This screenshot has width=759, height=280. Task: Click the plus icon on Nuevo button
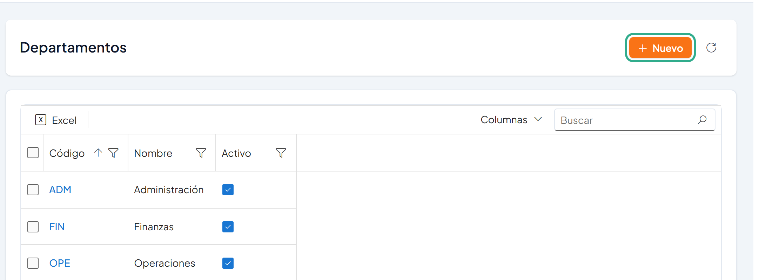(643, 48)
